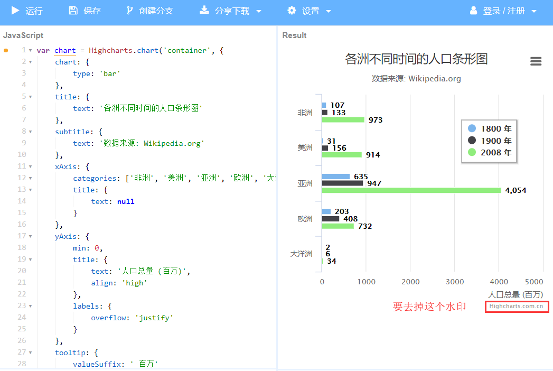The height and width of the screenshot is (371, 553).
Task: Click align: 'high' on line 21
Action: 119,283
